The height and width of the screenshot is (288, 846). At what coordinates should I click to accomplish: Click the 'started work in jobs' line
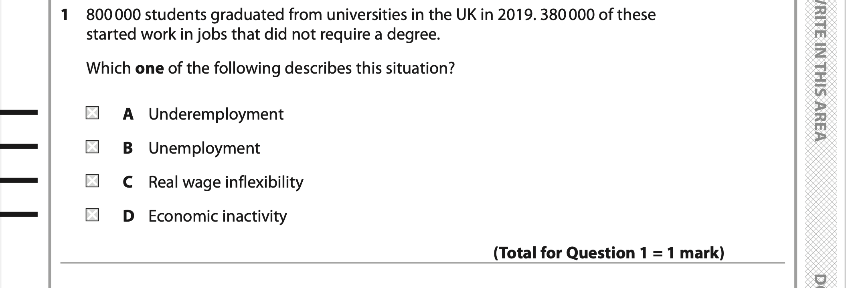(x=263, y=35)
